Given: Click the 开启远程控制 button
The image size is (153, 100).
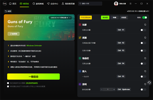Looking at the screenshot, I should pos(86,18).
